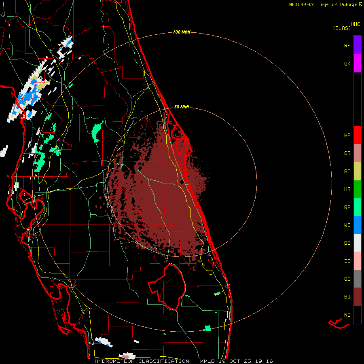Click the GC legend label text

(x=347, y=279)
